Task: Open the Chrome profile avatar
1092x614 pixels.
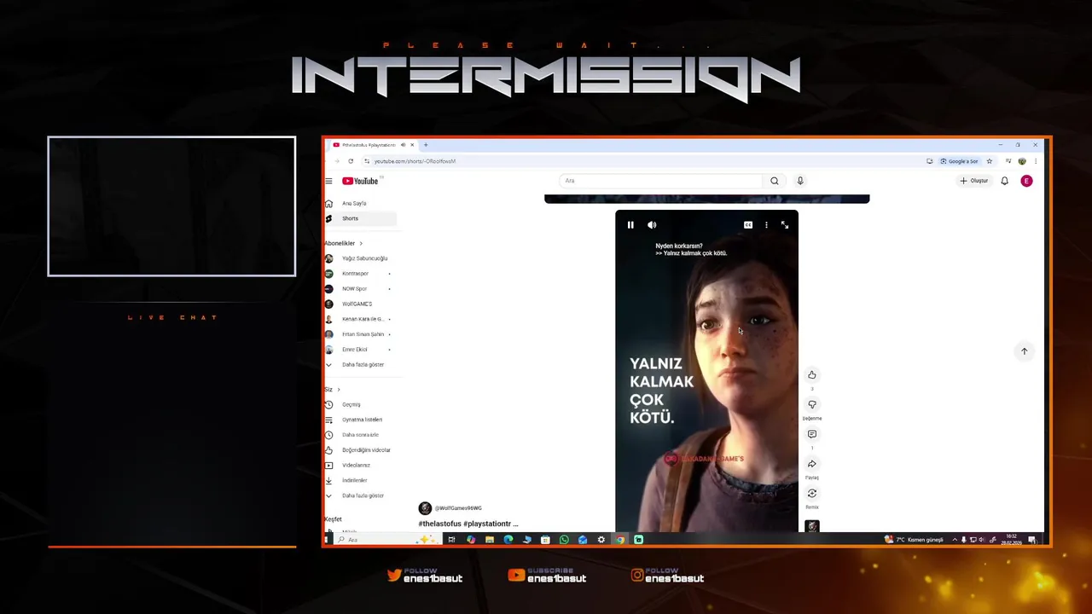Action: (x=1022, y=161)
